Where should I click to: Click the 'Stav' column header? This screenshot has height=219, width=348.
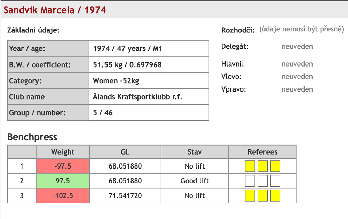(x=195, y=152)
